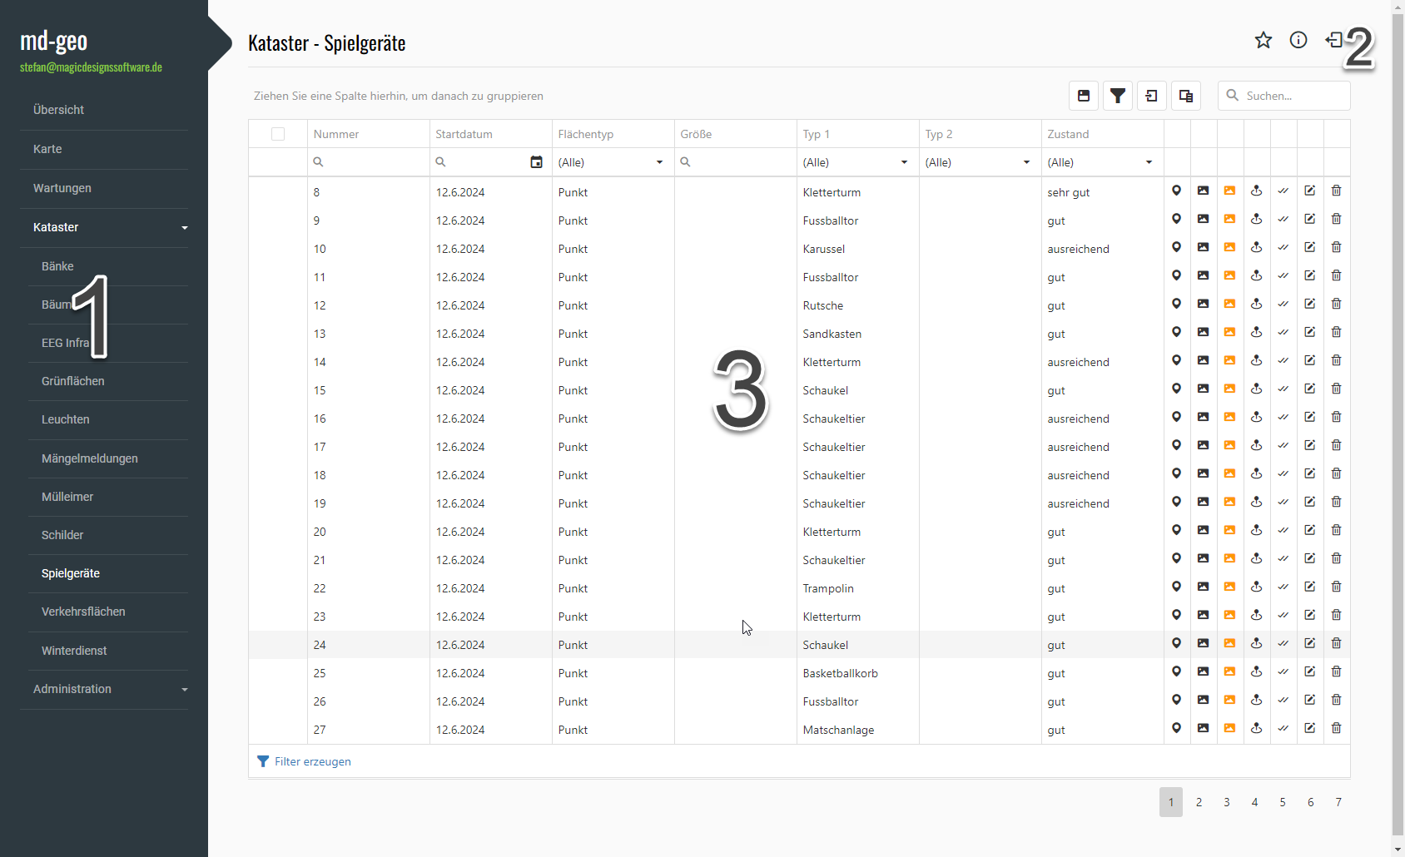Toggle the select-all checkbox in table header
Screen dimensions: 1405x857
point(278,134)
